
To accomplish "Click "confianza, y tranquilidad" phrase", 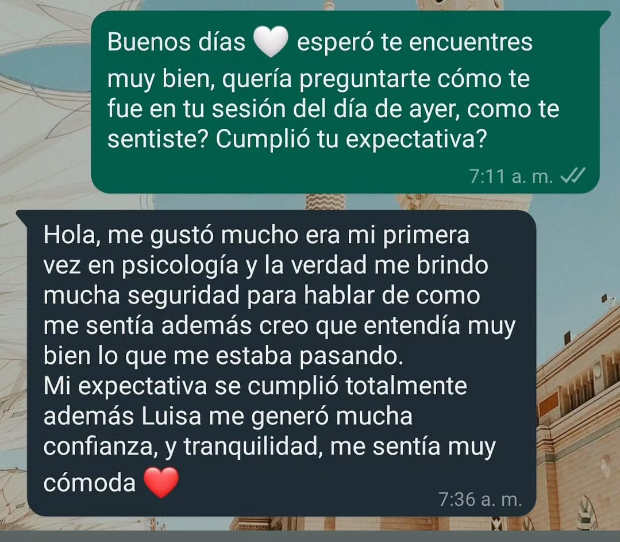I will [x=181, y=447].
